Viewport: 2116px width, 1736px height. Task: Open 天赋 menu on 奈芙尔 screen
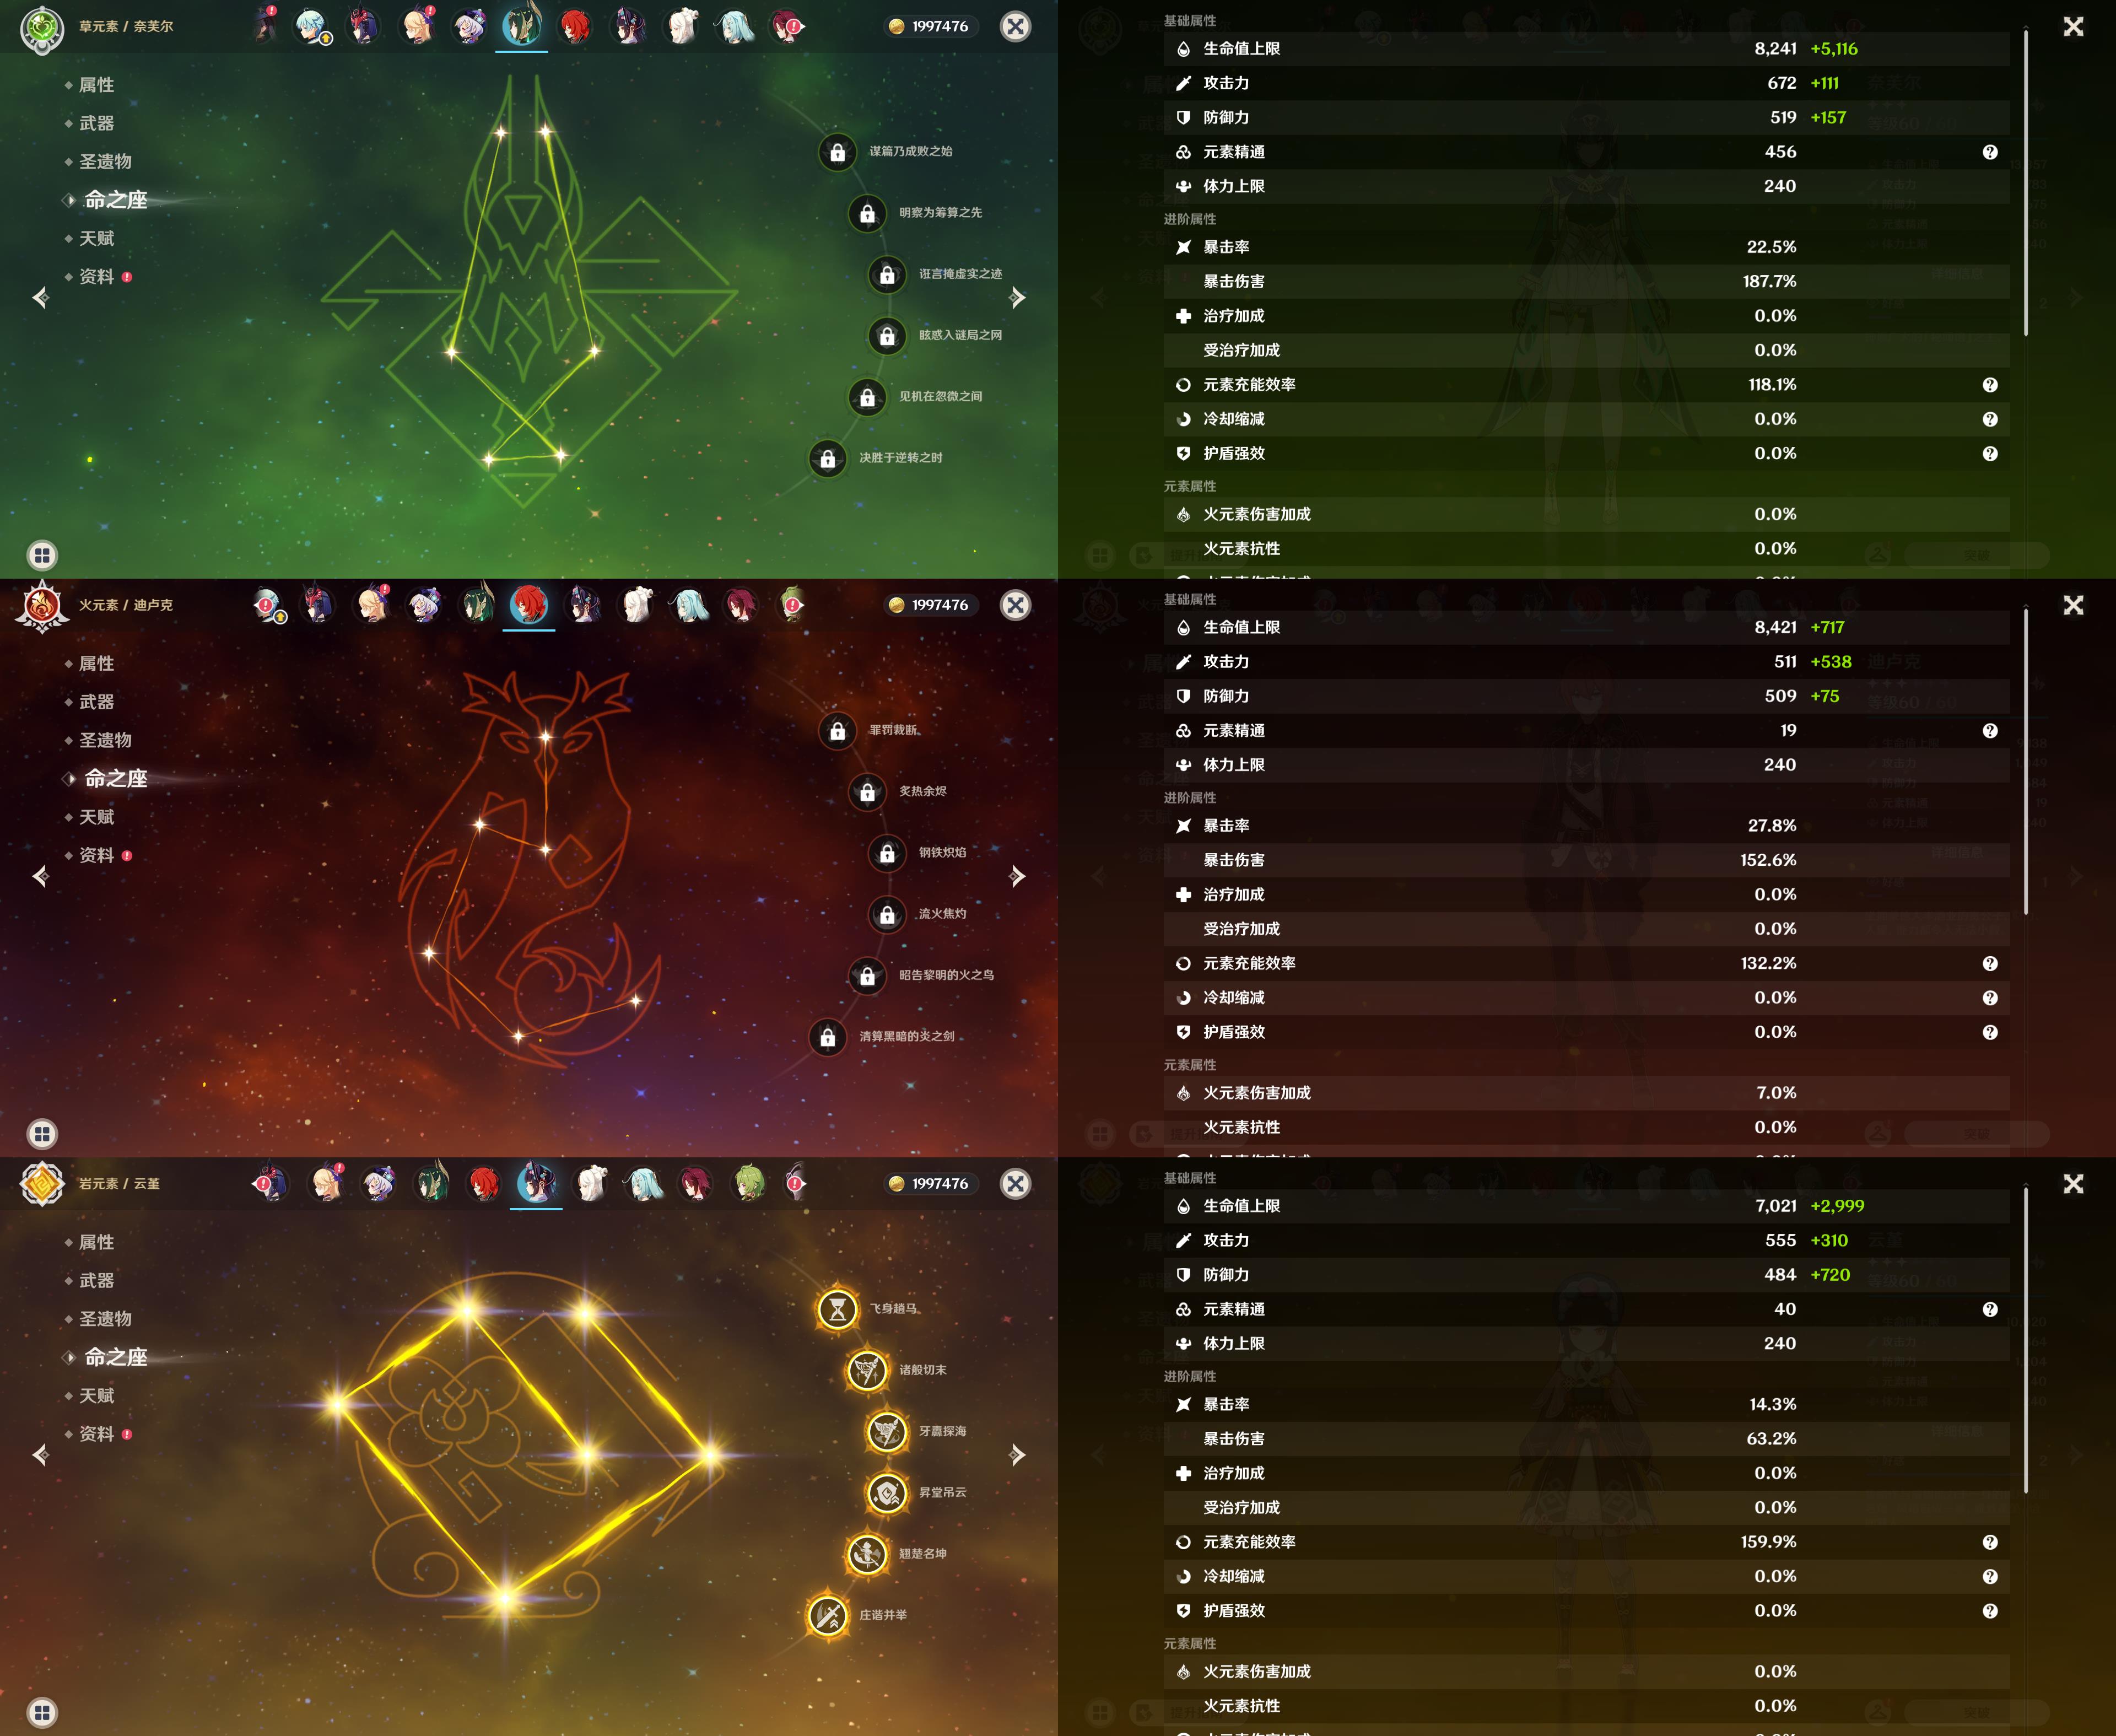[96, 238]
